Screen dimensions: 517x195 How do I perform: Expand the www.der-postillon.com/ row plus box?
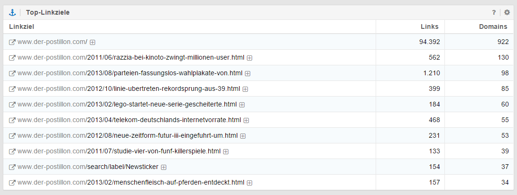92,42
